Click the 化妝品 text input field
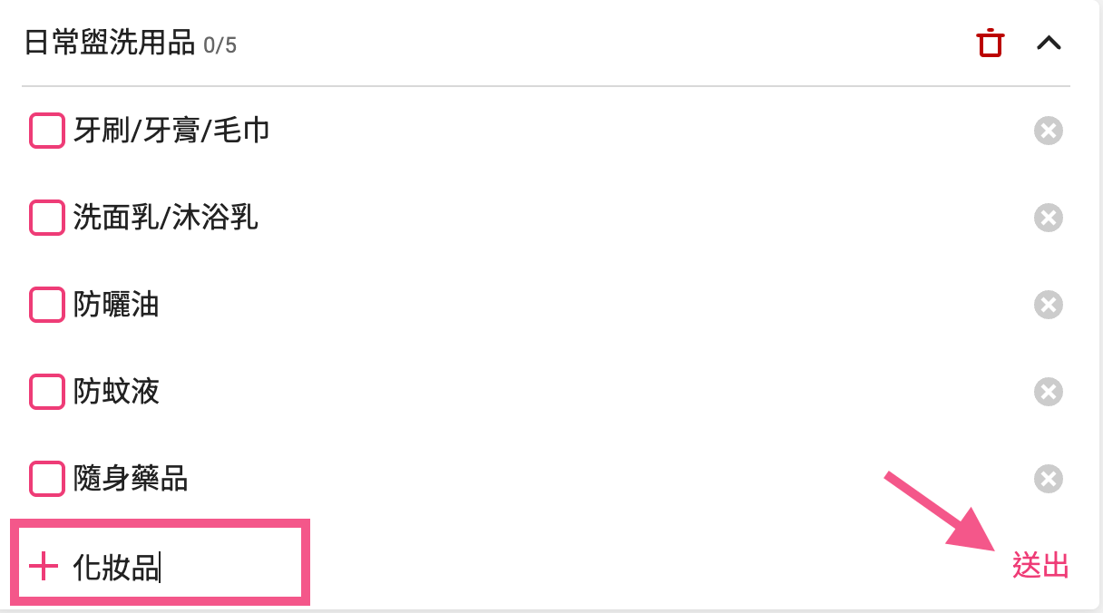 click(x=181, y=568)
